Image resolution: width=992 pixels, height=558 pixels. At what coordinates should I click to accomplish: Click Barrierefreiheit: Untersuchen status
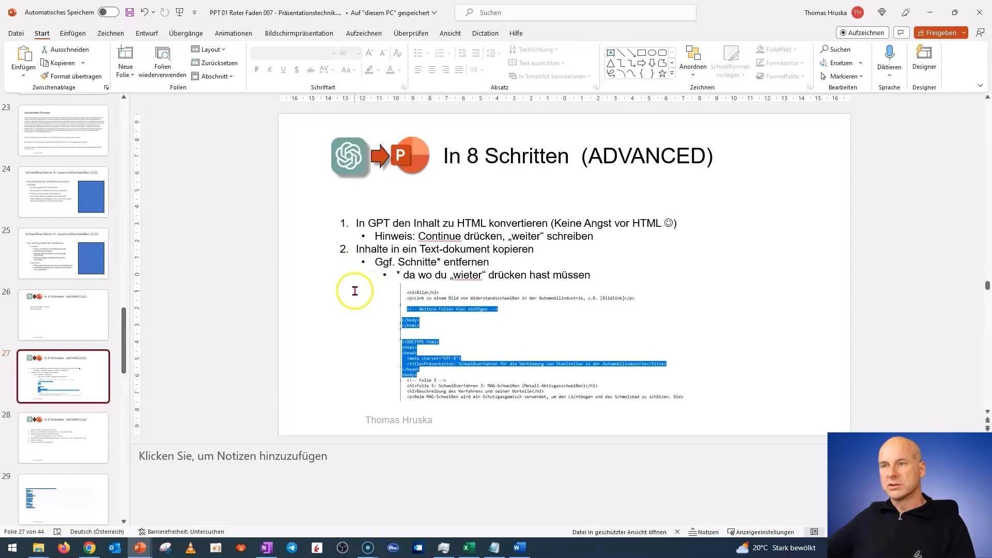181,532
